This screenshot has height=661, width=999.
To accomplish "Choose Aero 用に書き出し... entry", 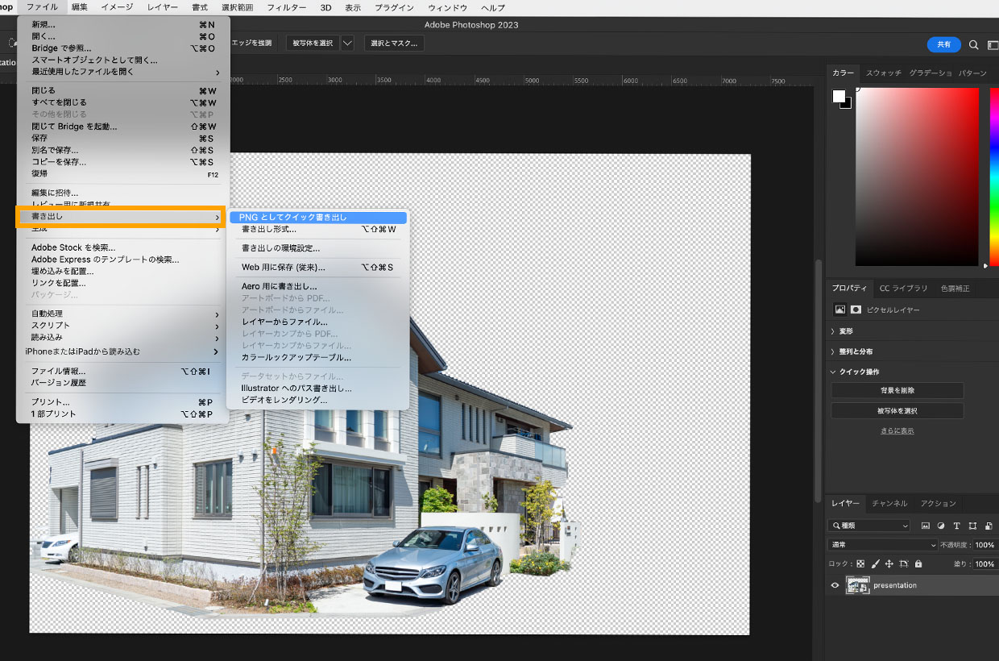I will tap(318, 286).
